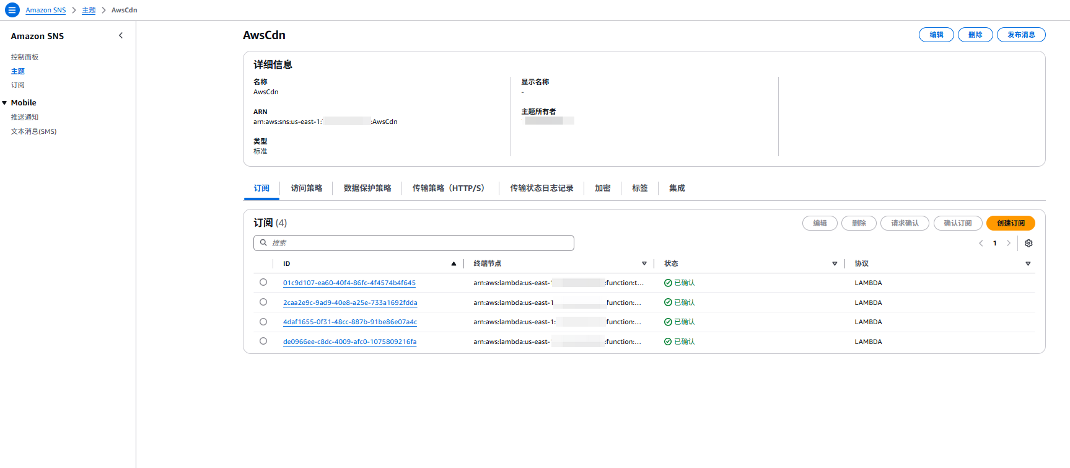Open subscription table settings gear

(x=1028, y=243)
